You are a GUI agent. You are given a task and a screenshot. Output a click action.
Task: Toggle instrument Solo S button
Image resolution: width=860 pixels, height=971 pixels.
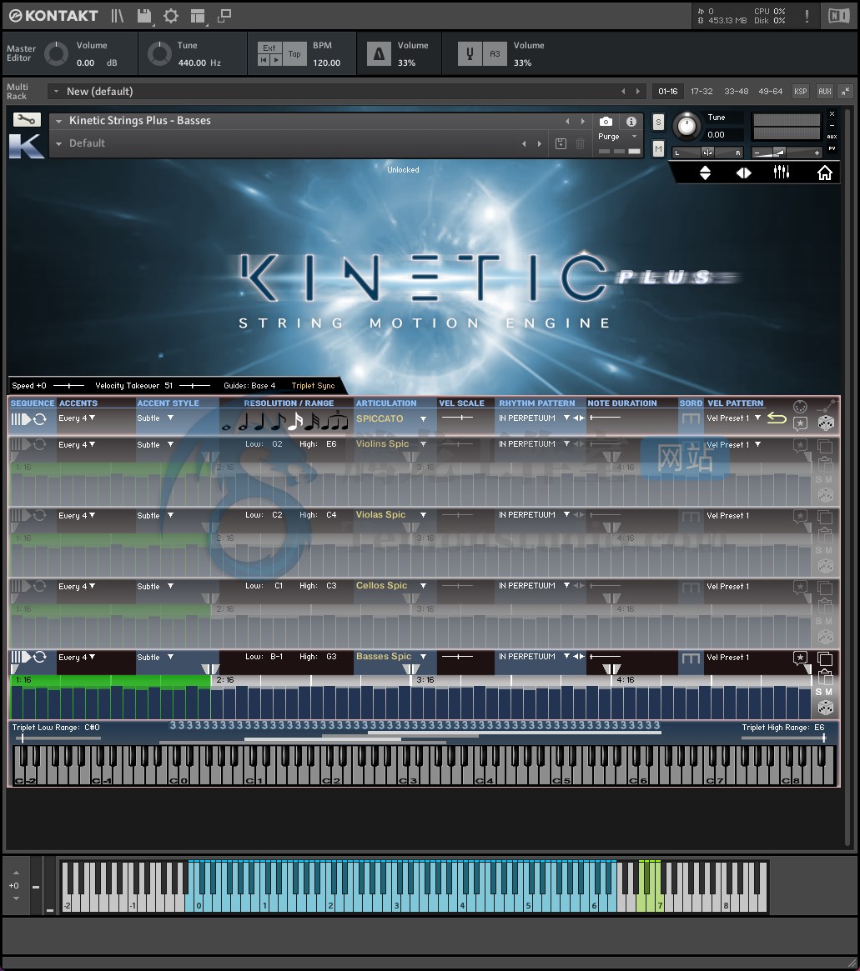click(x=658, y=122)
